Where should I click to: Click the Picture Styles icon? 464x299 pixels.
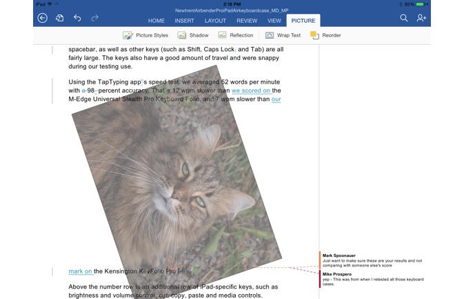click(128, 35)
